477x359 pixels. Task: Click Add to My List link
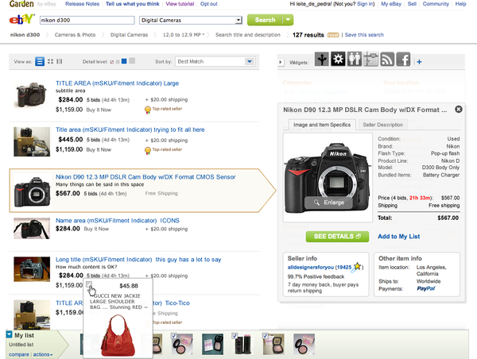[399, 236]
